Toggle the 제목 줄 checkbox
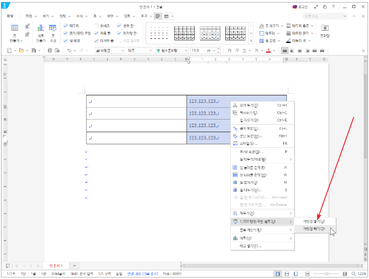Image resolution: width=369 pixels, height=279 pixels. tap(96, 33)
